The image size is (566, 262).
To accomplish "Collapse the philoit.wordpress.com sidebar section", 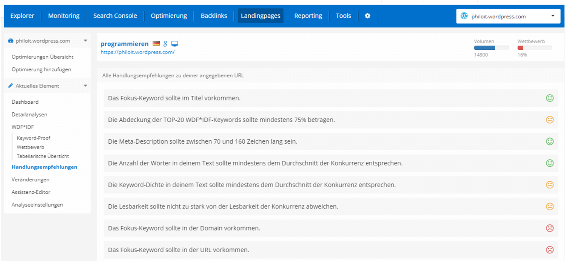I will point(85,41).
